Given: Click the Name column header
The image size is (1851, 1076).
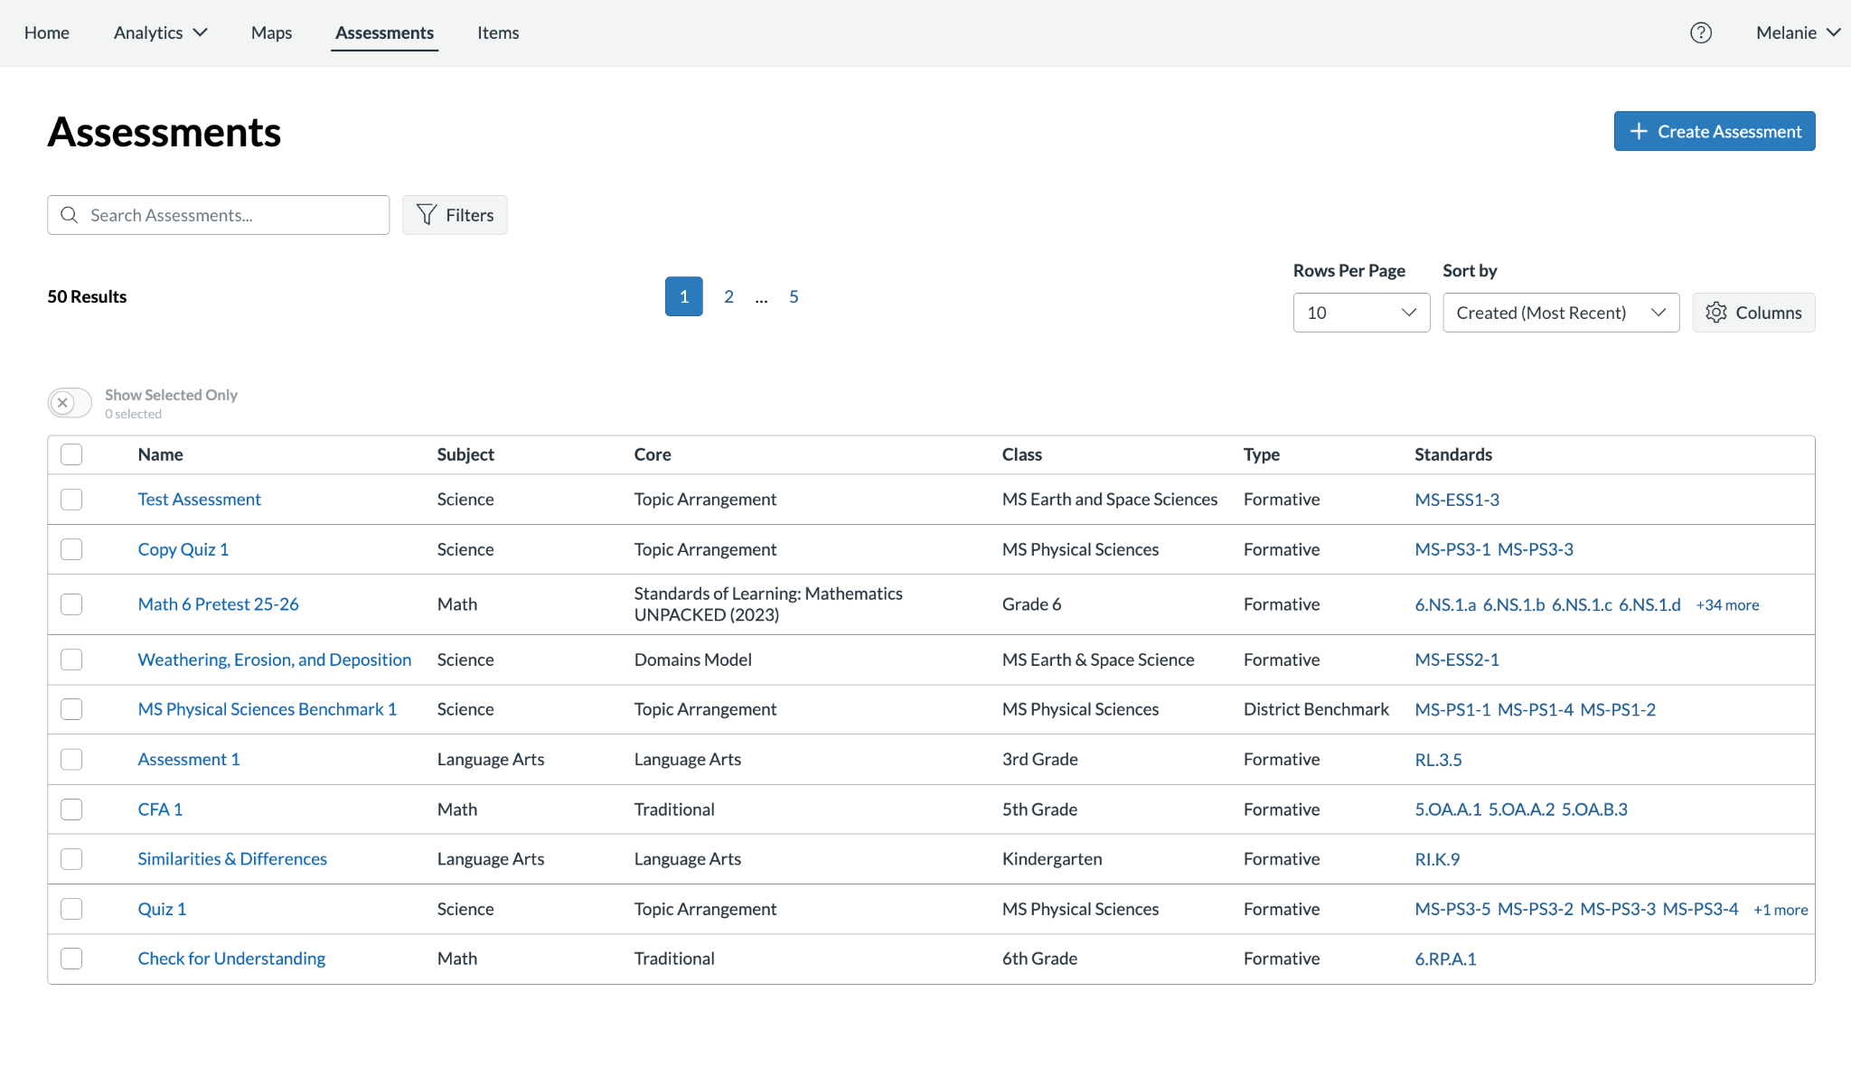Looking at the screenshot, I should 161,454.
